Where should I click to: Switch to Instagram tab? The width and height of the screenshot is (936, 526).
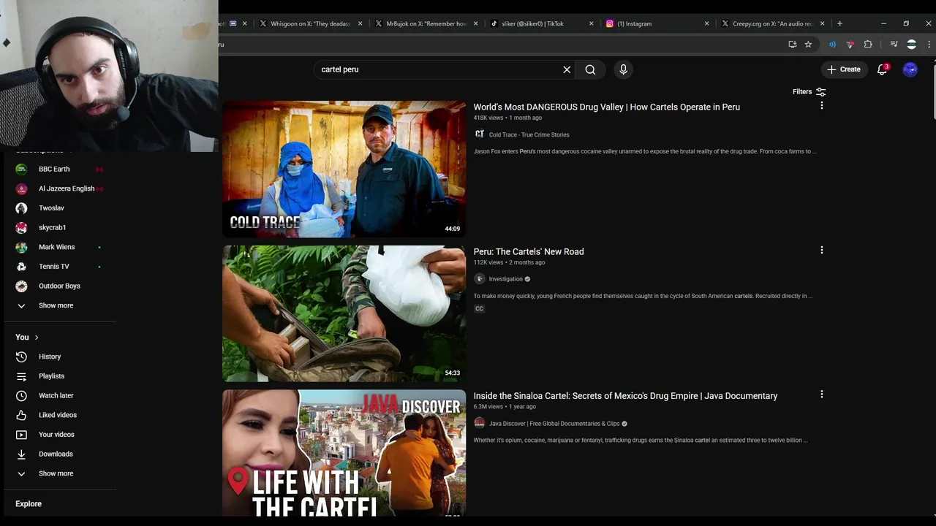click(657, 23)
